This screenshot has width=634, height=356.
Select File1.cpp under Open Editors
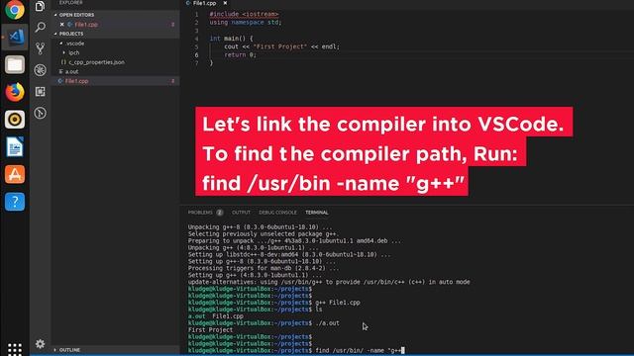pos(86,25)
